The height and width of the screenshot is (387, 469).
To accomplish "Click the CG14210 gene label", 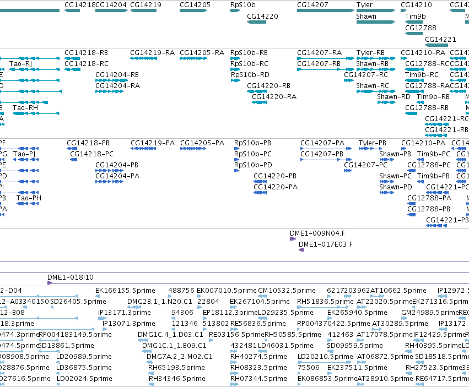I will pyautogui.click(x=416, y=5).
